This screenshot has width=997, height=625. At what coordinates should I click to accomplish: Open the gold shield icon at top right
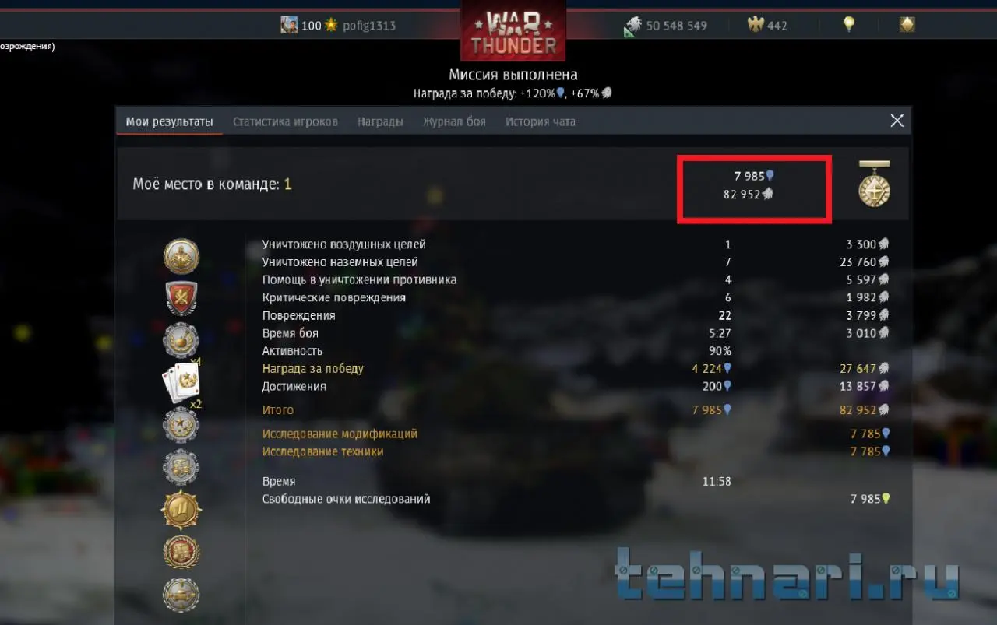[x=907, y=25]
